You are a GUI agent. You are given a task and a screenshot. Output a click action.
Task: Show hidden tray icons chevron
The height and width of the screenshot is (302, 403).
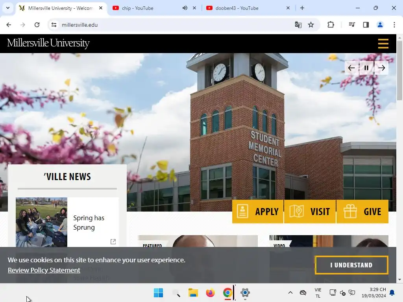pyautogui.click(x=290, y=293)
